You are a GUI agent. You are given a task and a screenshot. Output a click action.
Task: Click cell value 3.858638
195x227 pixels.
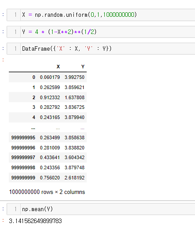click(74, 138)
